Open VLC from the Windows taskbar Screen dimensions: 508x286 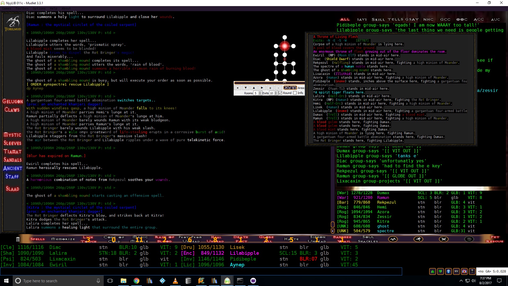point(175,281)
